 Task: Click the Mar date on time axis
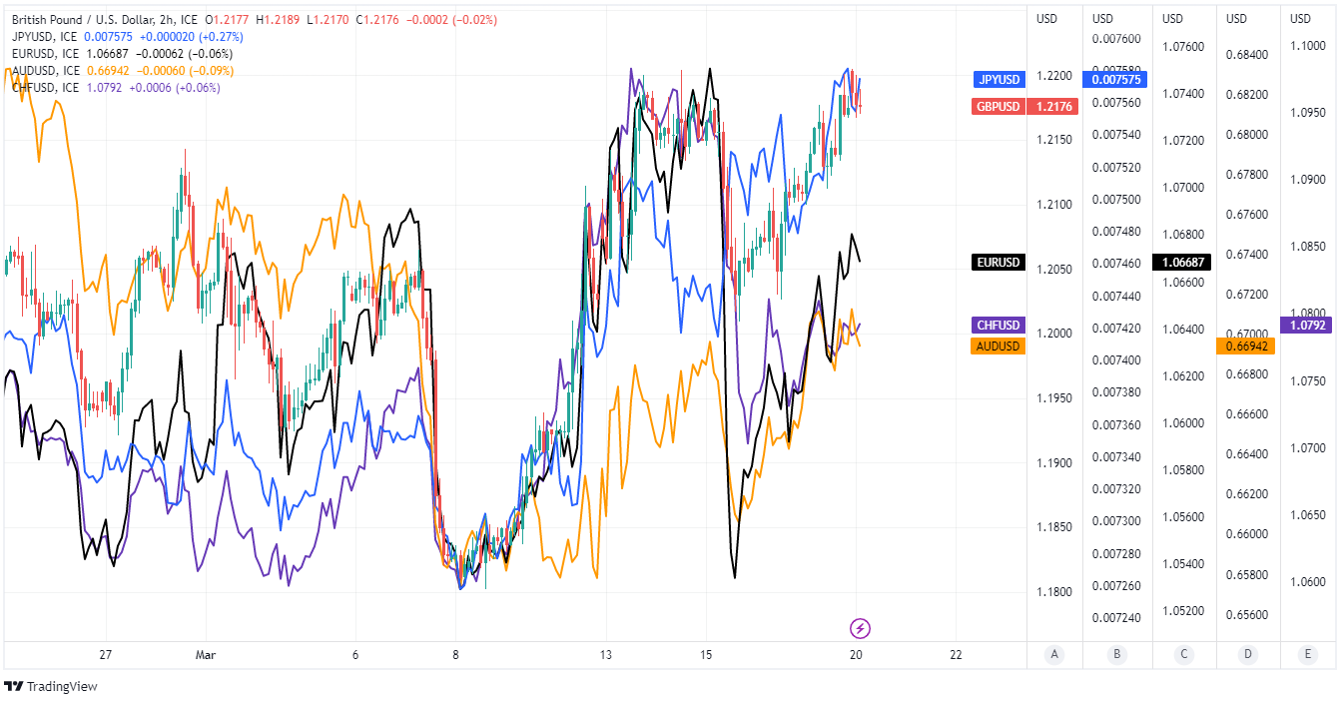tap(206, 655)
